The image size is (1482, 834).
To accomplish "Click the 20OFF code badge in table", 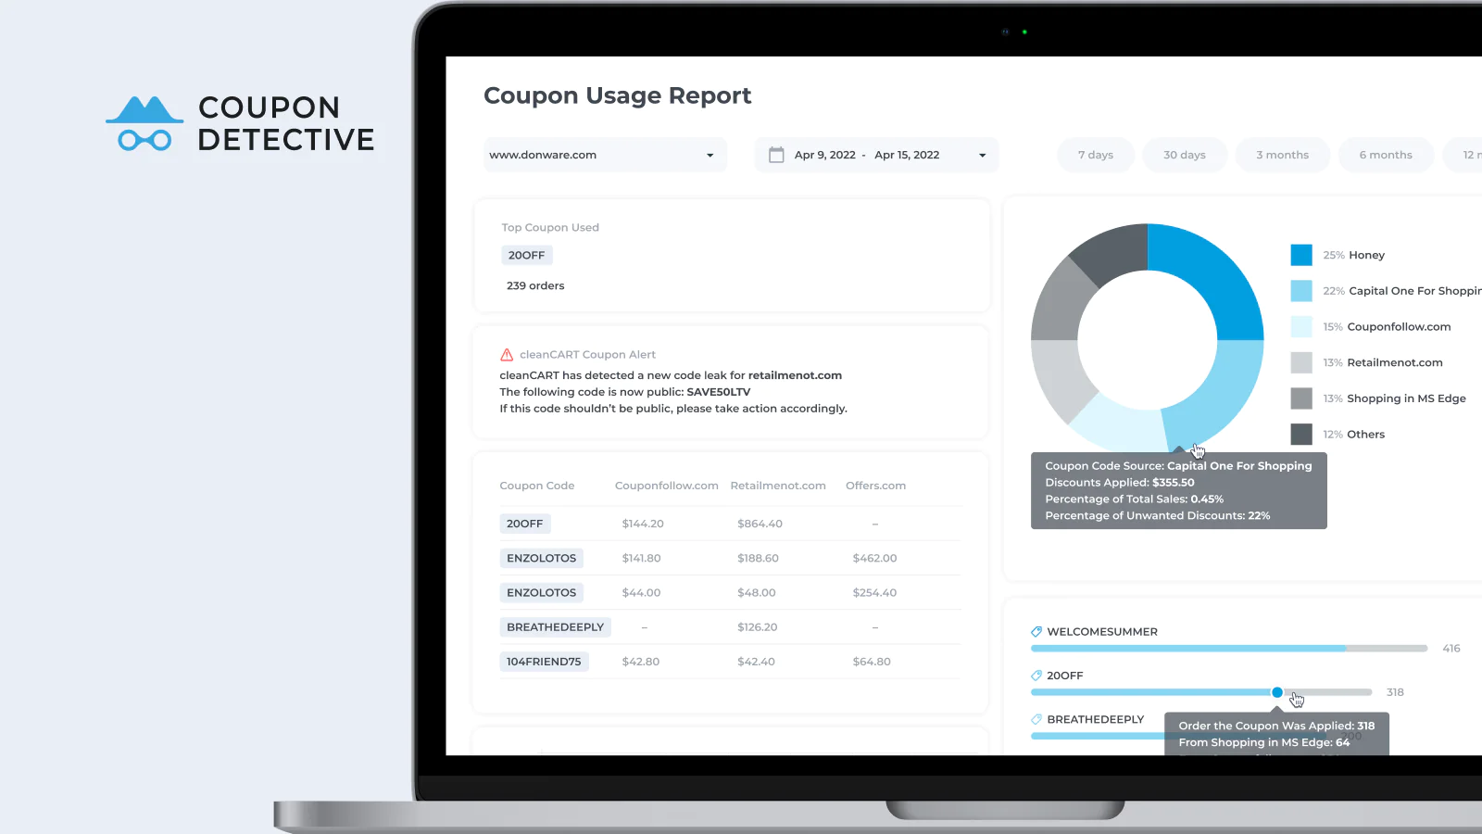I will pyautogui.click(x=525, y=524).
